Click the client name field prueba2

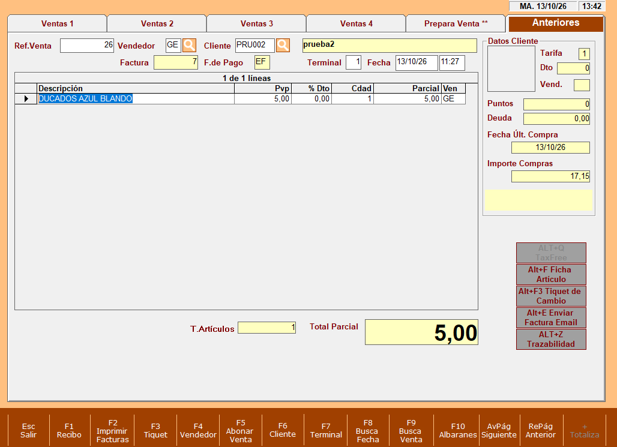tap(390, 45)
